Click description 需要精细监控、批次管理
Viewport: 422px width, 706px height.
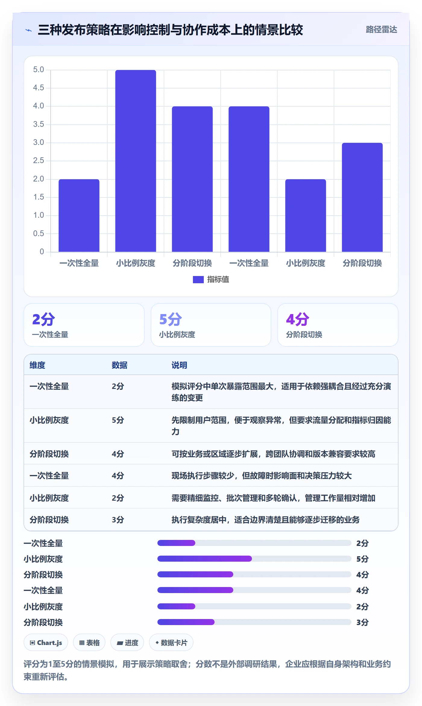(273, 498)
